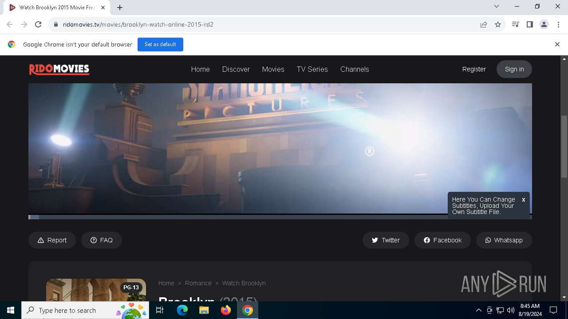Open the Discover menu item
568x319 pixels.
pos(236,69)
